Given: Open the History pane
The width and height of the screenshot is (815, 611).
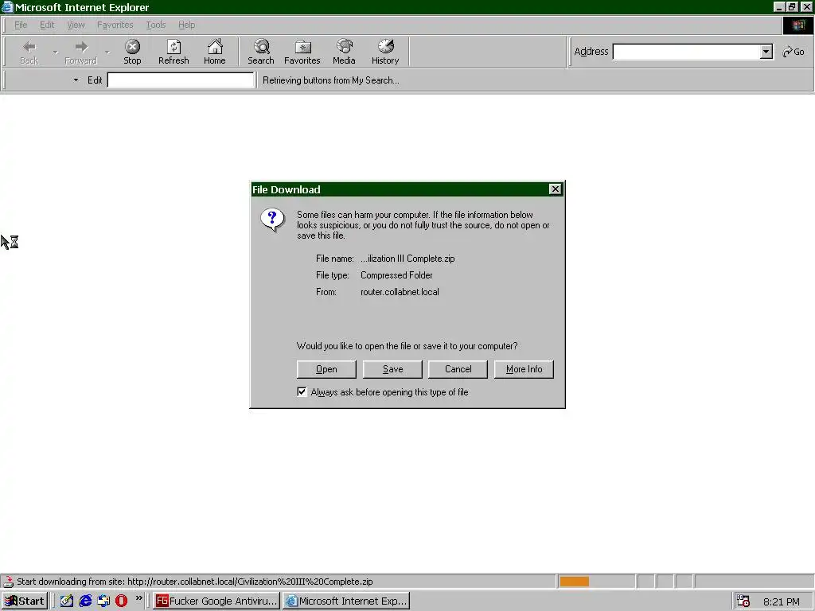Looking at the screenshot, I should tap(385, 52).
